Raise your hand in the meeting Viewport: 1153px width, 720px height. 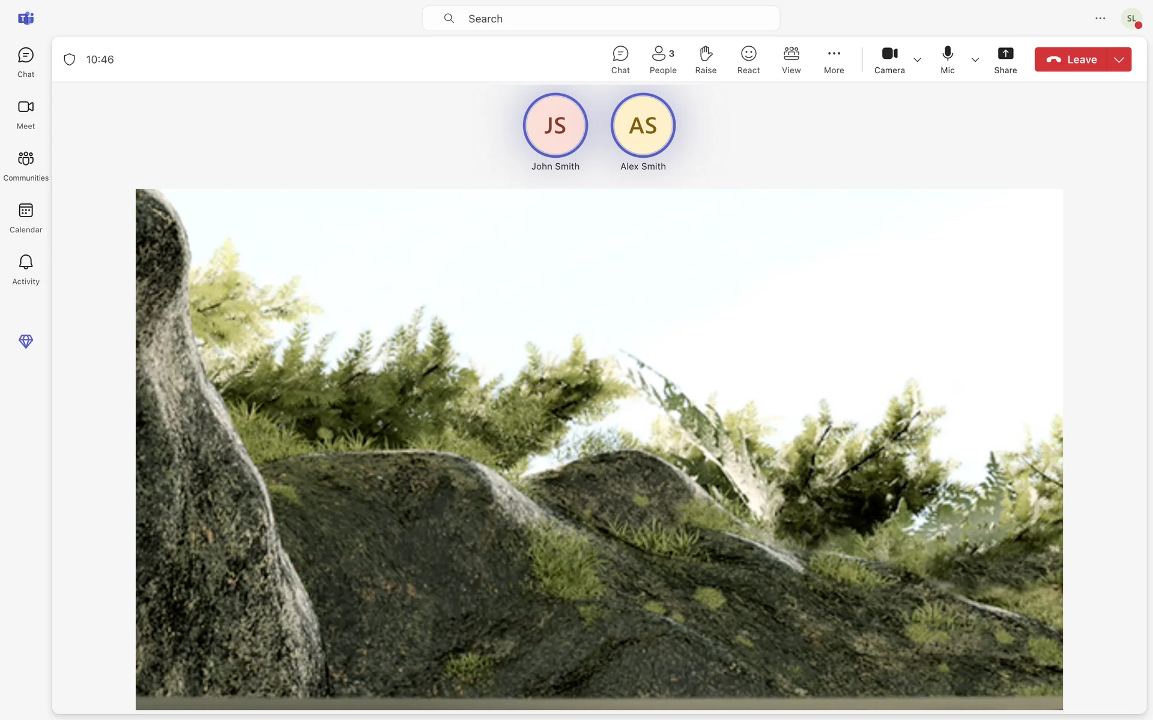(706, 59)
